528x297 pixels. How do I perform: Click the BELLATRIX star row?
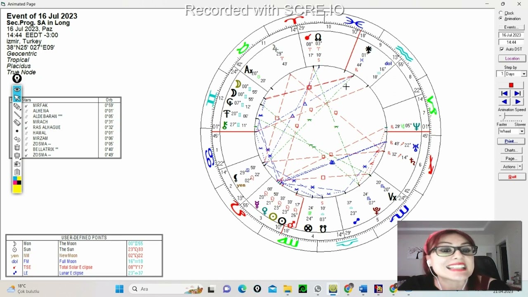point(65,149)
